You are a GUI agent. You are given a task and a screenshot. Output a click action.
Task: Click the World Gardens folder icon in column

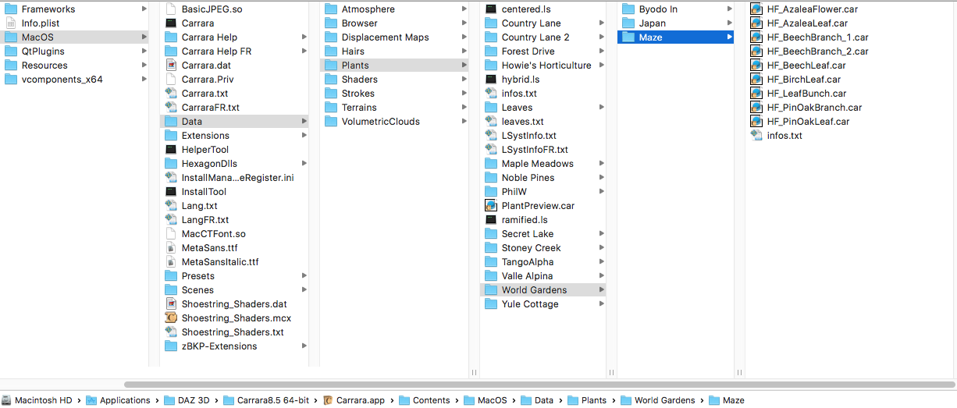pyautogui.click(x=490, y=290)
